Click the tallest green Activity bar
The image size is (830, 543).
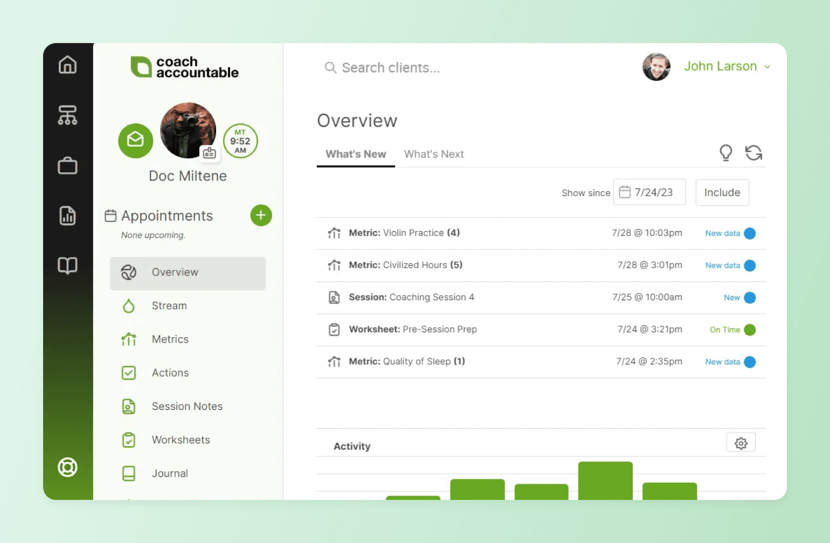pos(605,481)
